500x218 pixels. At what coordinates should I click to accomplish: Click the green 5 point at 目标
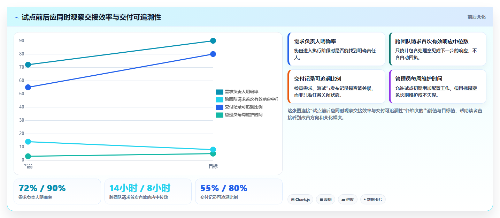(x=213, y=154)
